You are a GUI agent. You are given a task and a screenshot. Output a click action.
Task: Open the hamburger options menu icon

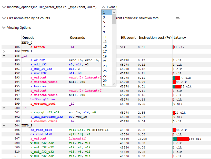178,18
